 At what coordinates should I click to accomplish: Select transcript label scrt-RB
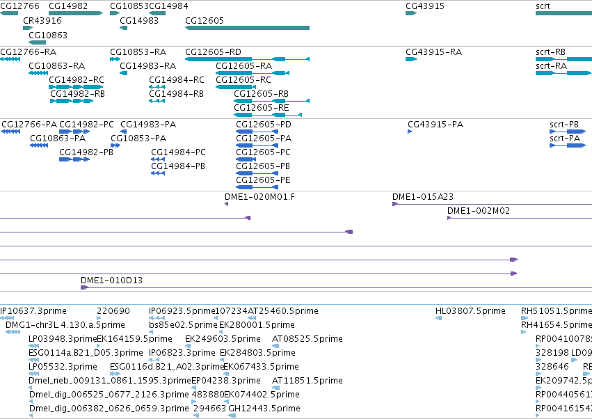pos(550,52)
